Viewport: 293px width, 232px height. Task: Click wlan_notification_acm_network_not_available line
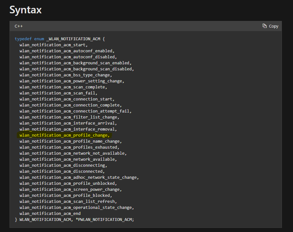tap(73, 153)
